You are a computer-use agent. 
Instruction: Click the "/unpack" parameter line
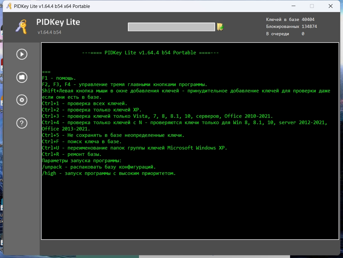pos(99,167)
